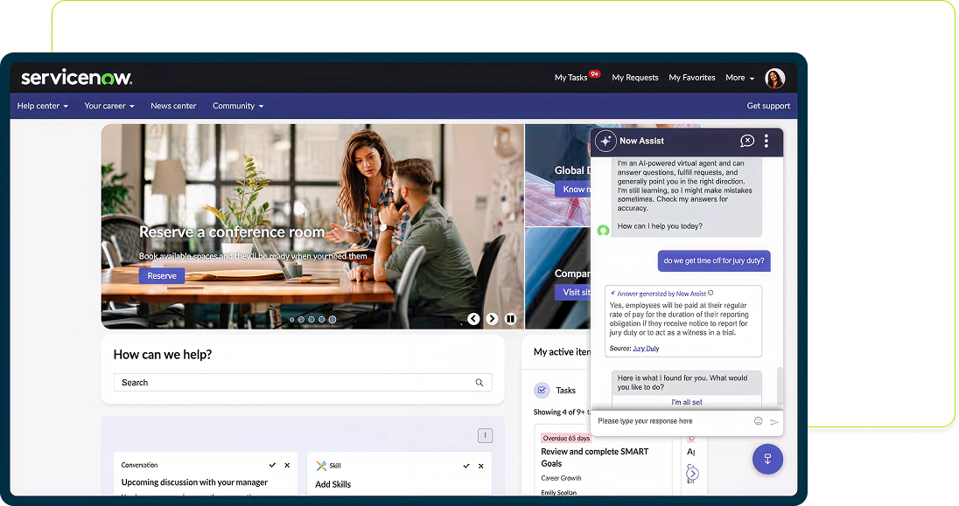Viewport: 959px width, 506px height.
Task: Send the chat message with arrow icon
Action: [773, 422]
